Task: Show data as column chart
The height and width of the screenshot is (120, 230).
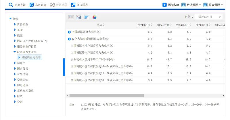Action: (79, 17)
